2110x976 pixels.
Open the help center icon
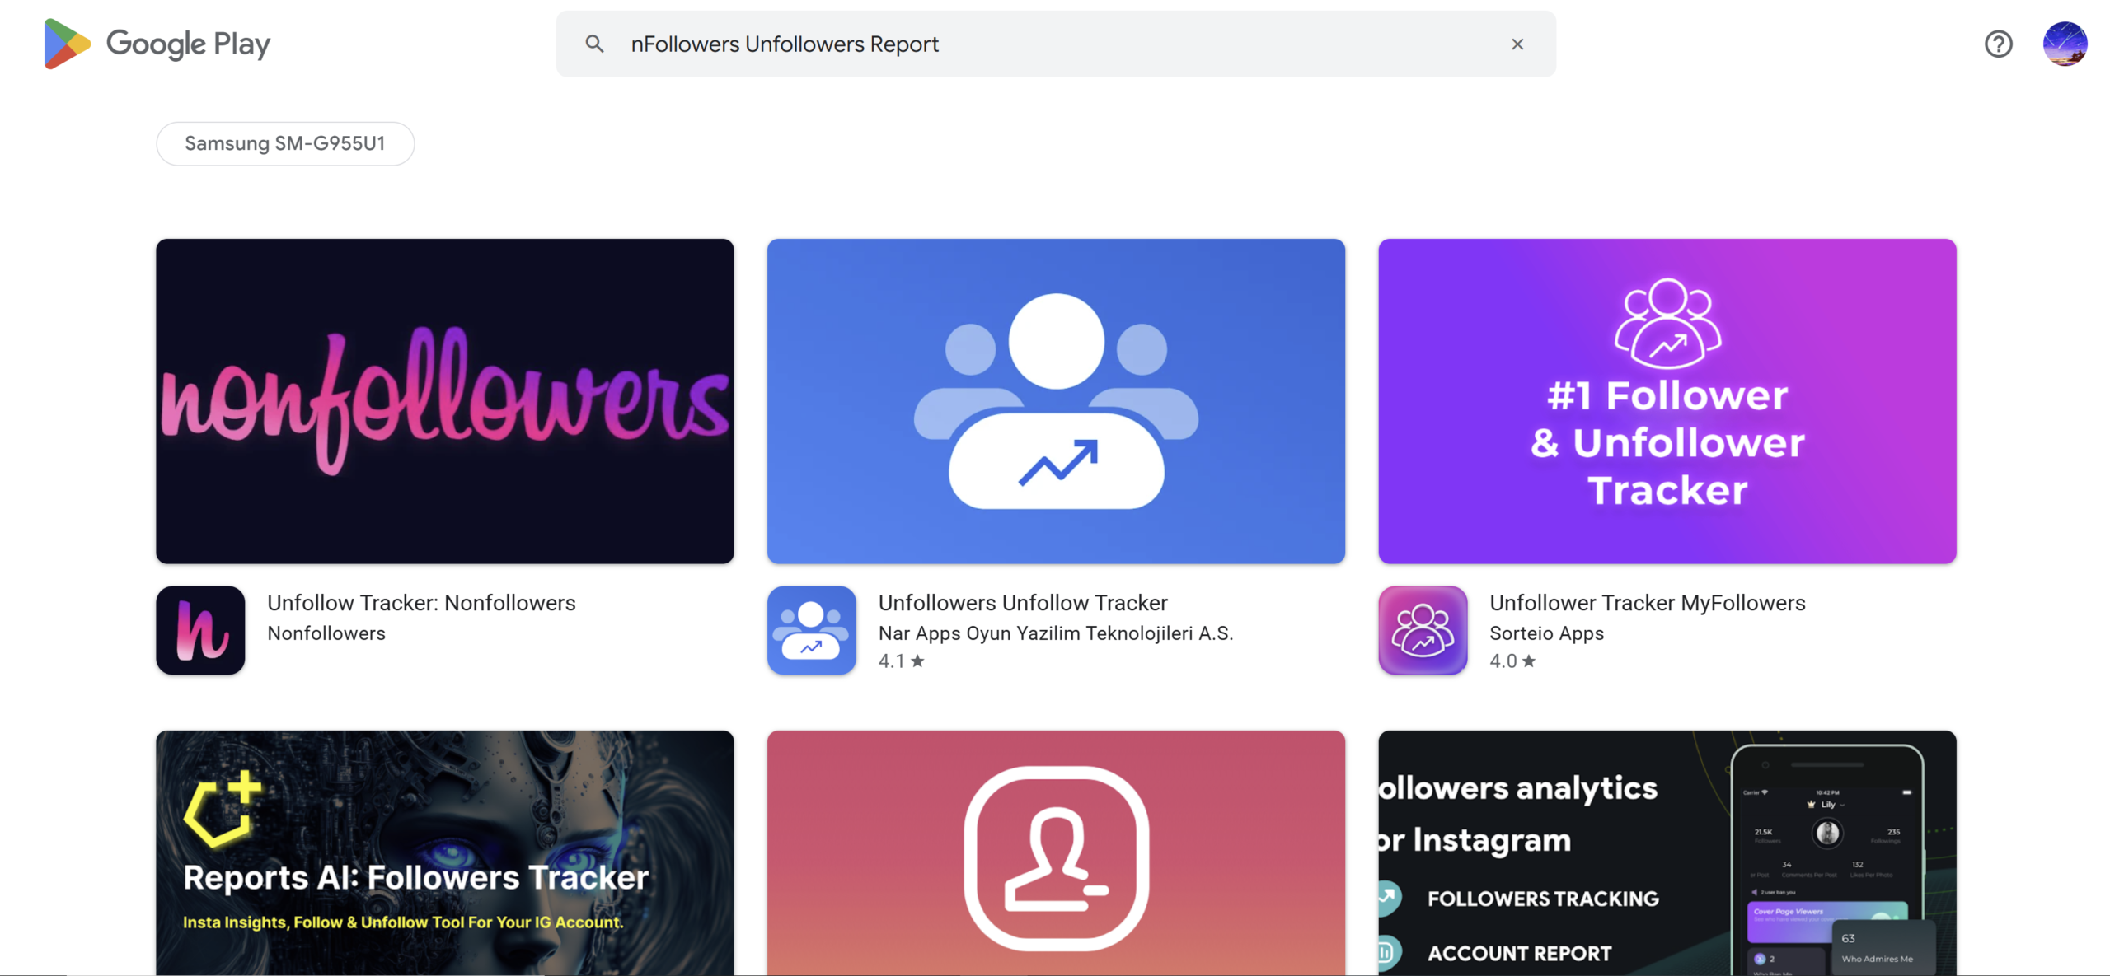(1998, 44)
